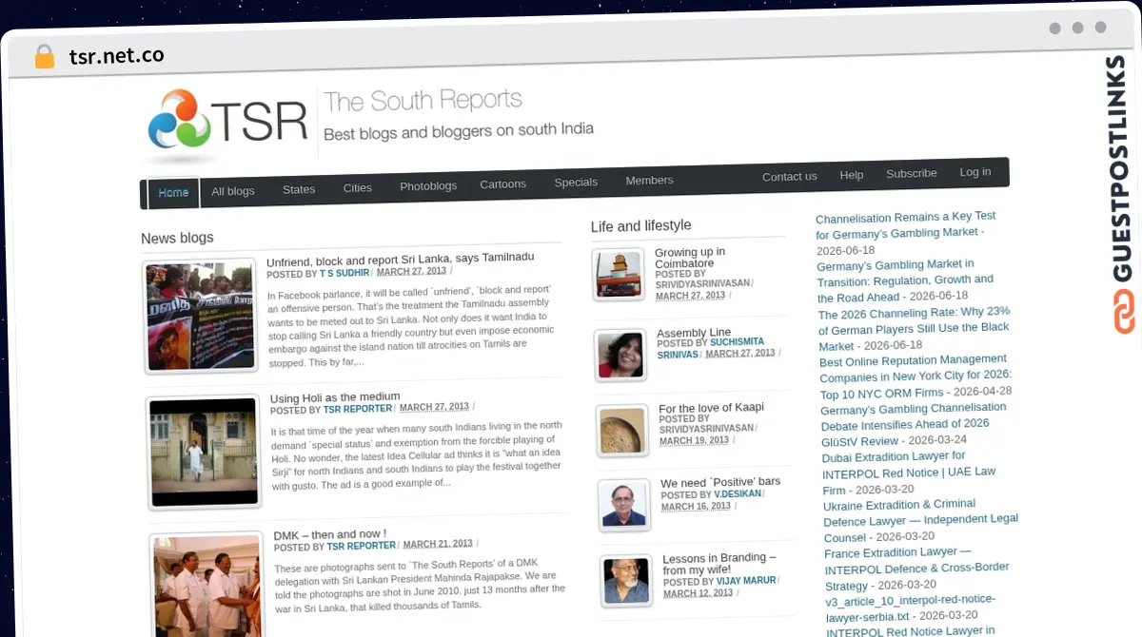Open 'Germany's Gambling Market in Transition' link

click(905, 281)
